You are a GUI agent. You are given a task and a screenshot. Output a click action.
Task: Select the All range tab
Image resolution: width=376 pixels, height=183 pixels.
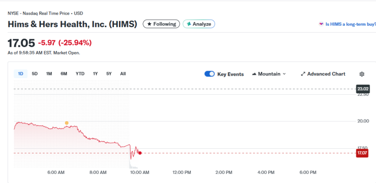click(x=123, y=74)
